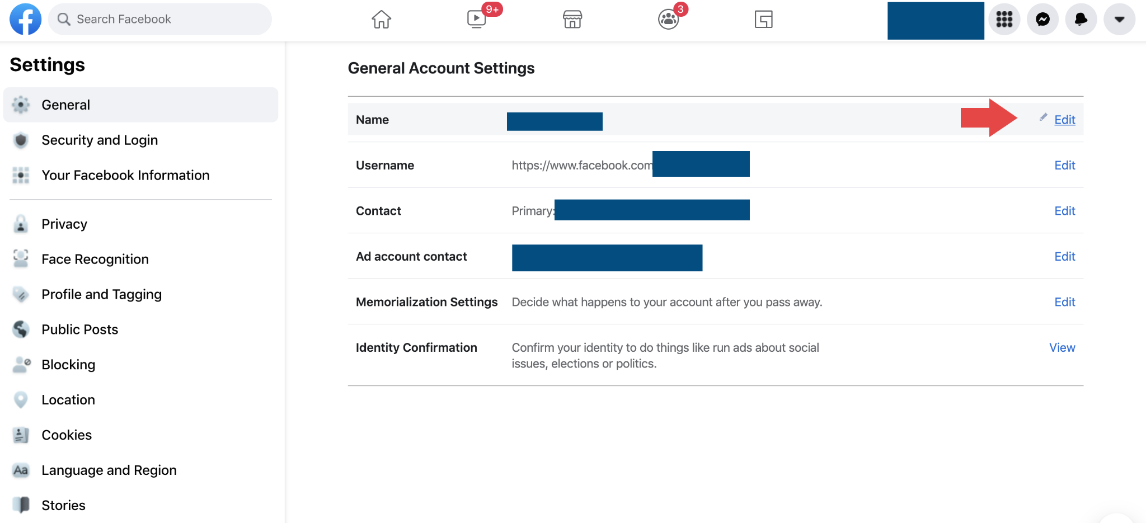1146x523 pixels.
Task: Click the Username row label
Action: pyautogui.click(x=385, y=165)
